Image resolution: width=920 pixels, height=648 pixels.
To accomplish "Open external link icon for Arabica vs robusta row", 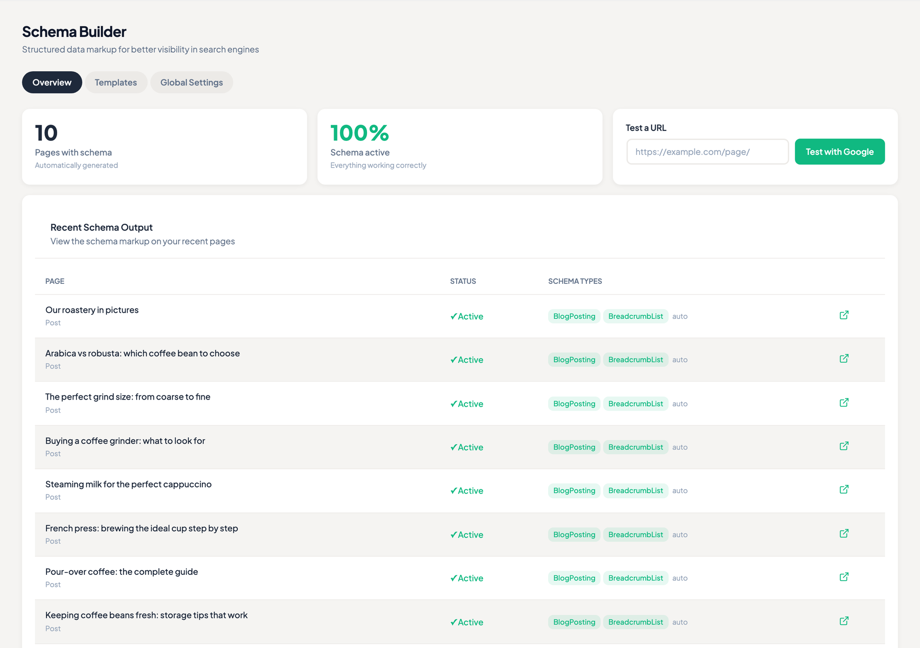I will point(844,359).
